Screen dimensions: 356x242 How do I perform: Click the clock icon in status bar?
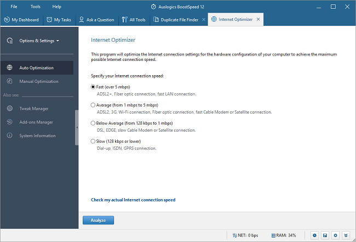pos(314,235)
